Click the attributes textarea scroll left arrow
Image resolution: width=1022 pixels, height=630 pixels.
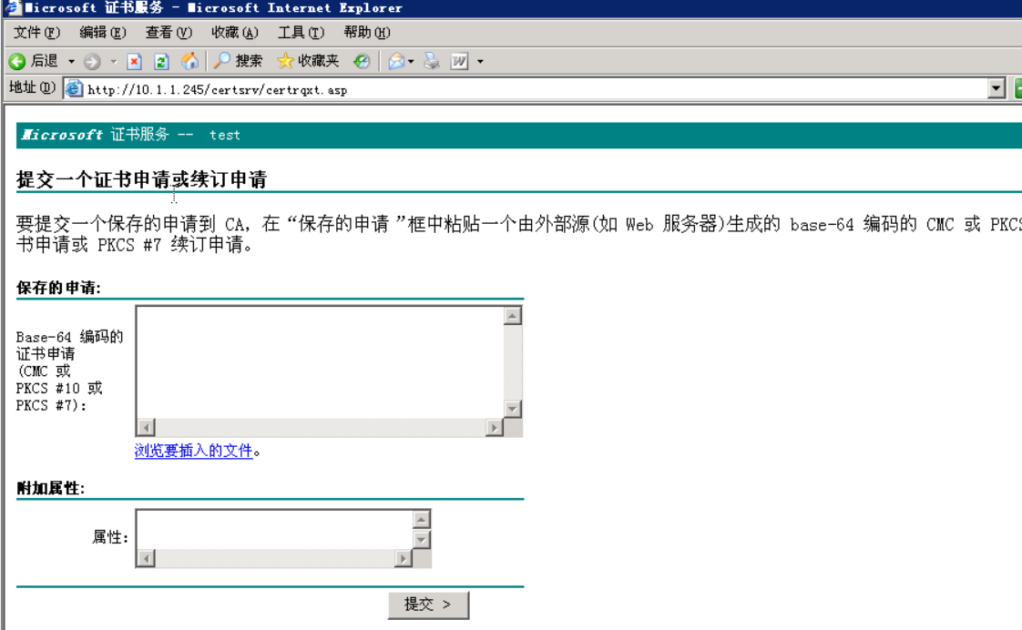click(x=146, y=558)
